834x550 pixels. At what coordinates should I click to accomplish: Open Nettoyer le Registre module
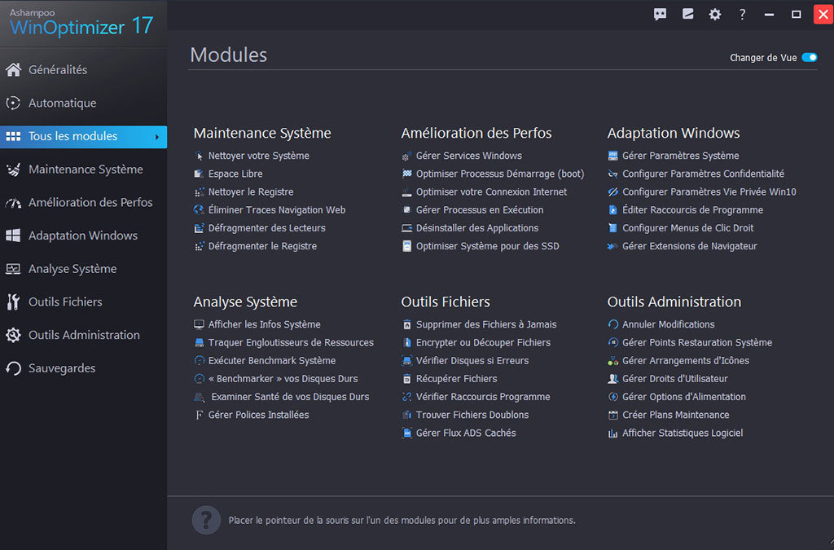pos(250,192)
